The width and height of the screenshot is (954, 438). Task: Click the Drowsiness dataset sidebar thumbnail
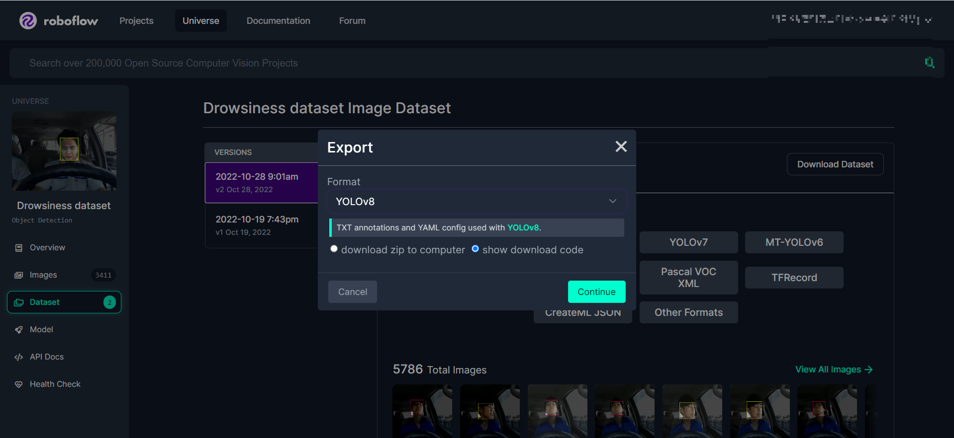pos(64,151)
